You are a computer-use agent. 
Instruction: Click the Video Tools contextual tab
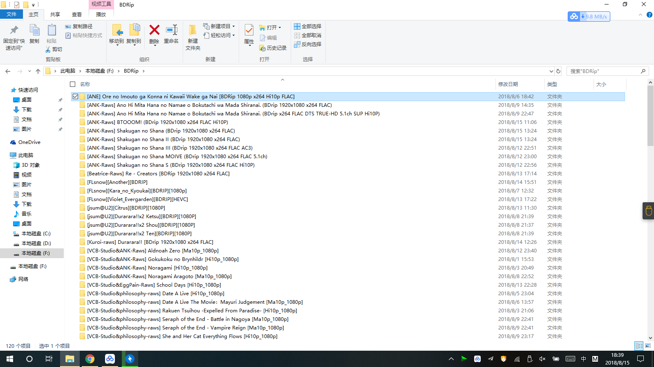tap(101, 4)
